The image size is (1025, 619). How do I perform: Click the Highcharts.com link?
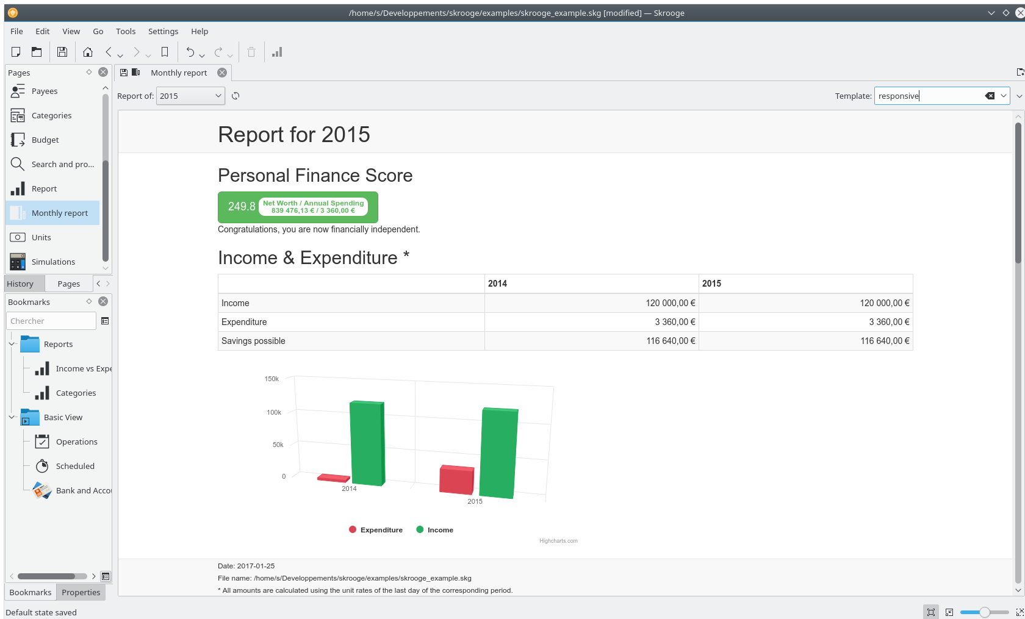pos(558,541)
